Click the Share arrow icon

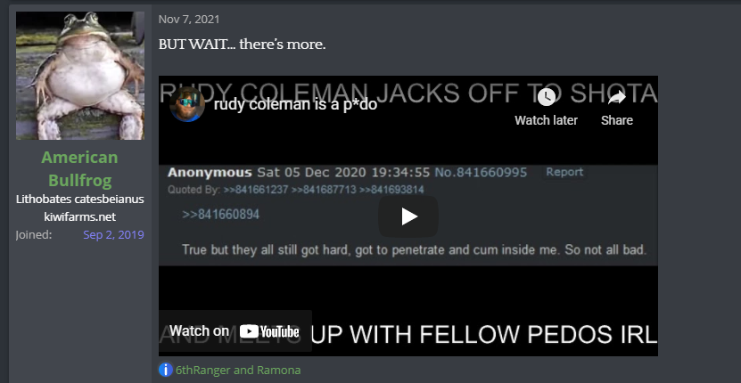(x=617, y=98)
